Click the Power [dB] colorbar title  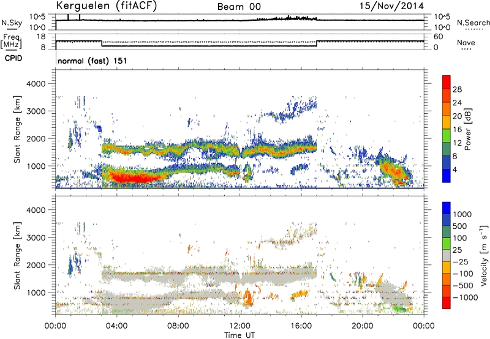coord(467,129)
